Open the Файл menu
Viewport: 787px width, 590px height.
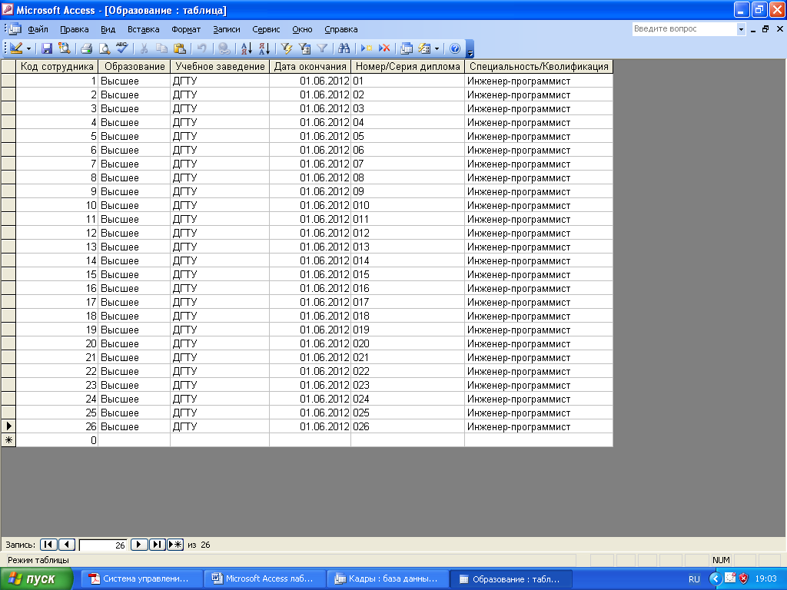click(x=38, y=30)
